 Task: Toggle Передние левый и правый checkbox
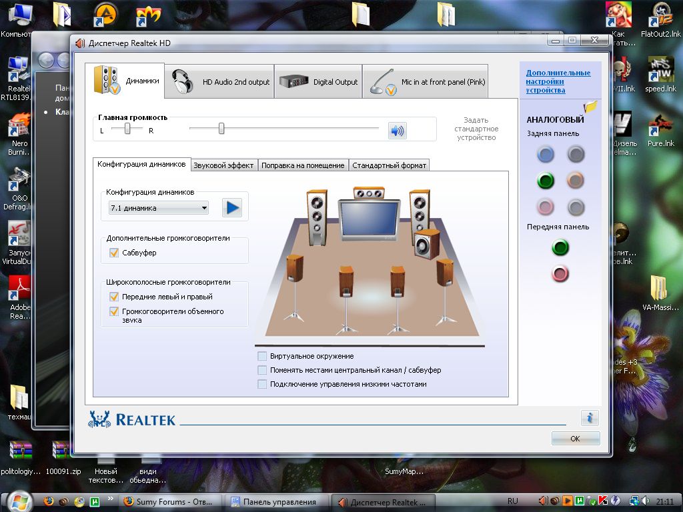(x=113, y=297)
